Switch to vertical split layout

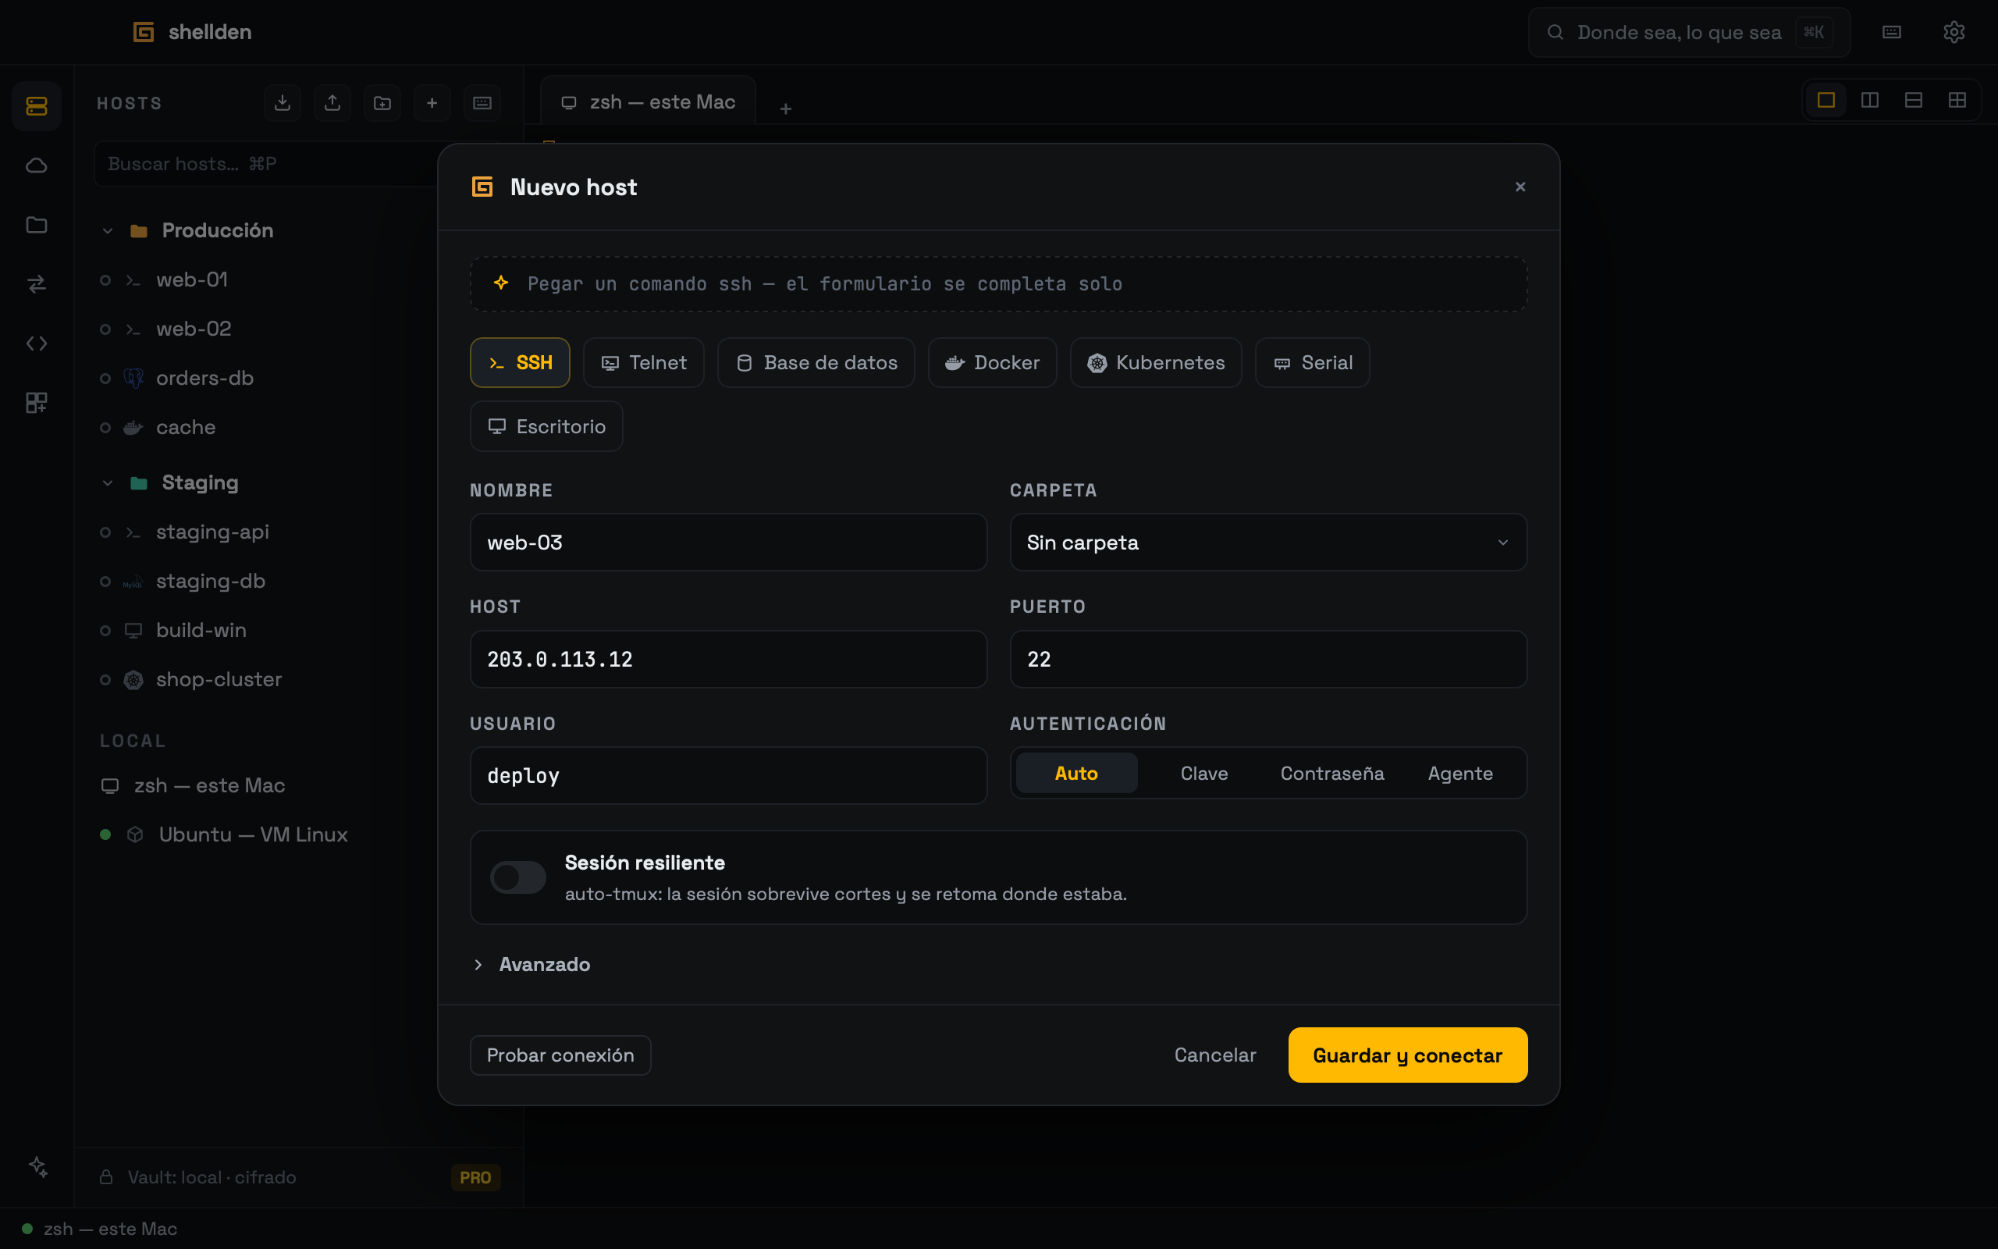coord(1870,100)
